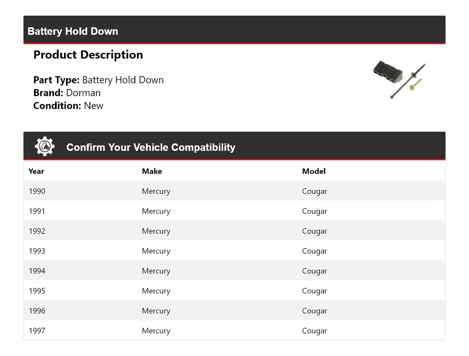The height and width of the screenshot is (356, 469).
Task: Select the 1994 year cell
Action: pyautogui.click(x=37, y=271)
